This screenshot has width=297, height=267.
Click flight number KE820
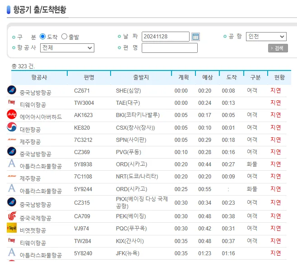coord(82,128)
